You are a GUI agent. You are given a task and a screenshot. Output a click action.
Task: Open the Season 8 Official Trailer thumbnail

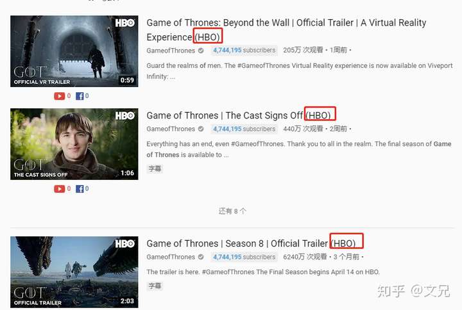(x=74, y=272)
